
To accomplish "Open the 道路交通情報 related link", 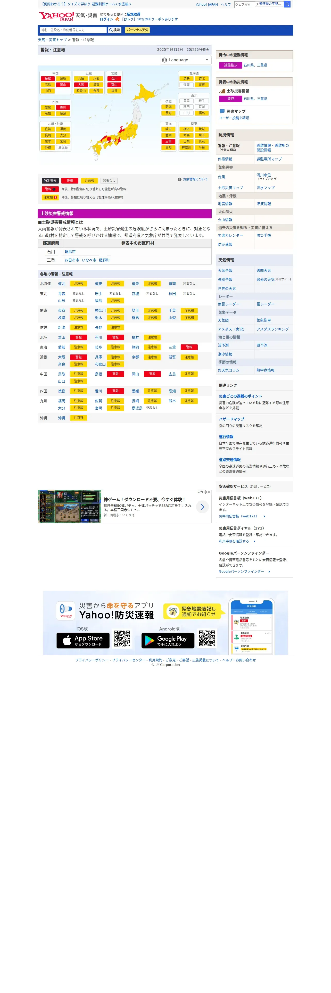I will pyautogui.click(x=230, y=459).
